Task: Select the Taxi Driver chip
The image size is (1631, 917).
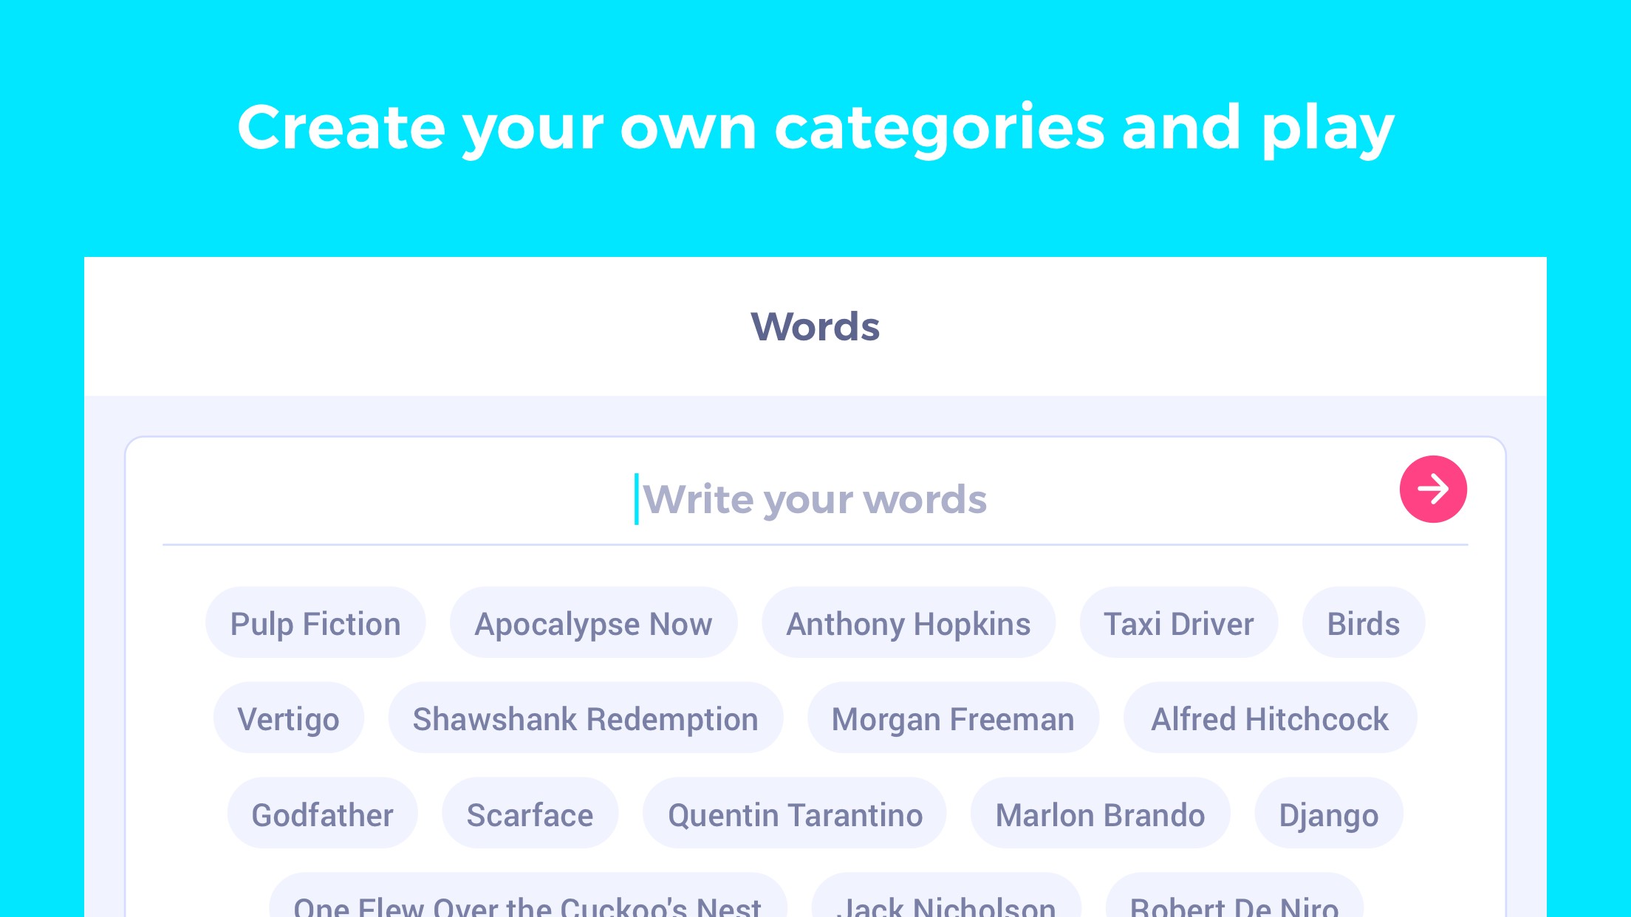Action: [x=1178, y=623]
